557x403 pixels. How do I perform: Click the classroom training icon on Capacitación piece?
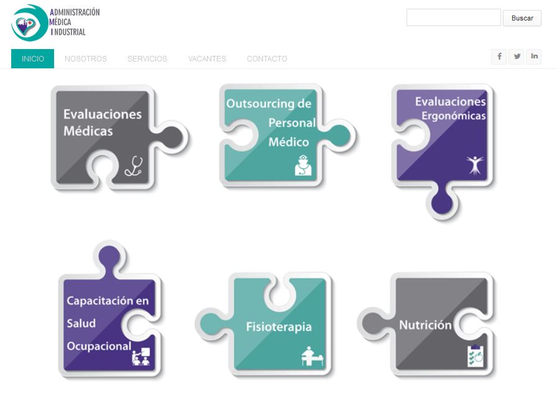click(140, 356)
